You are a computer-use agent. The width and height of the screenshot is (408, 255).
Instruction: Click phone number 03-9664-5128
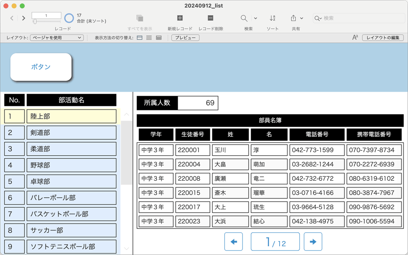(317, 207)
